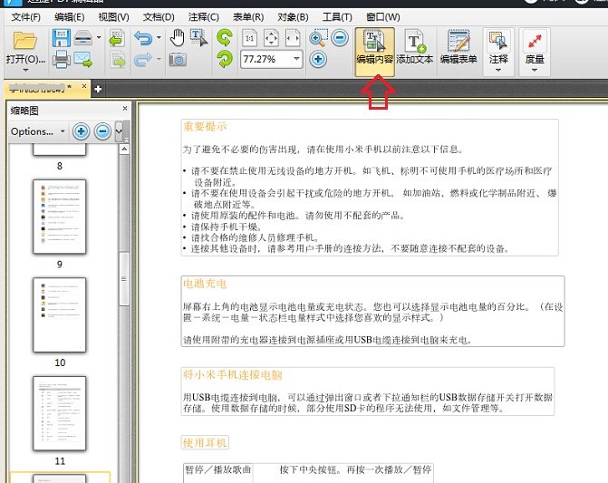Open 工具(T) menu
Screen dimensions: 608x483
[x=337, y=17]
